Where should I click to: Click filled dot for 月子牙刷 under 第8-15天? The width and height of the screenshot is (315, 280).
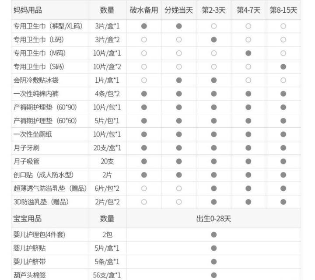pos(283,148)
